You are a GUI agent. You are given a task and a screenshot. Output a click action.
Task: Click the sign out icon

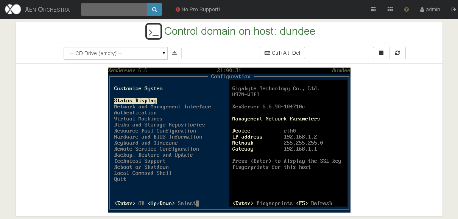454,9
